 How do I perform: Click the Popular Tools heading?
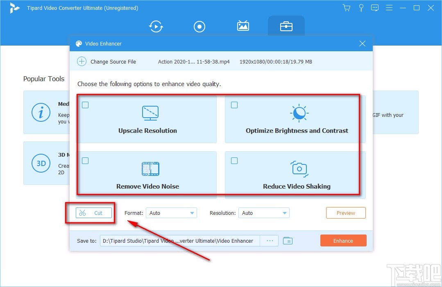(x=44, y=79)
